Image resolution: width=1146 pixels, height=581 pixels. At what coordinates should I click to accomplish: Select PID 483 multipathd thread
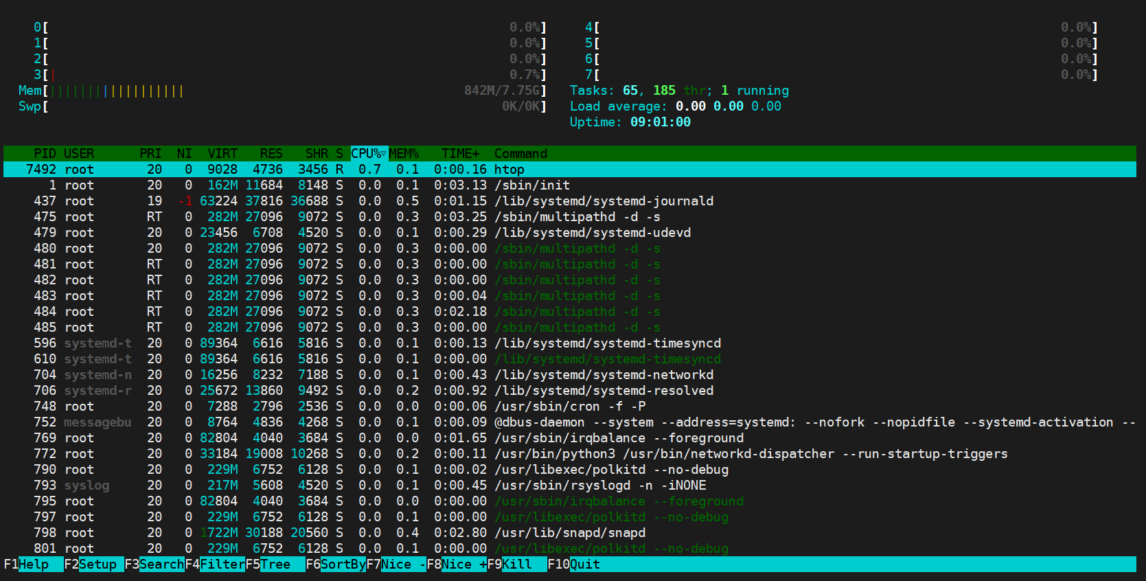click(x=570, y=296)
